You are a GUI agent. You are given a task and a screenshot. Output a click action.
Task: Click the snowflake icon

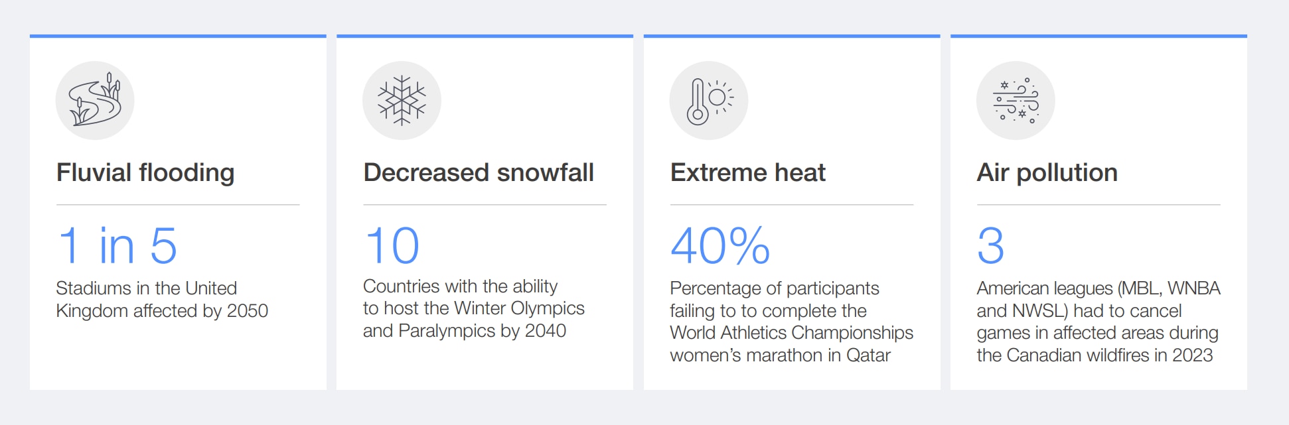tap(402, 101)
